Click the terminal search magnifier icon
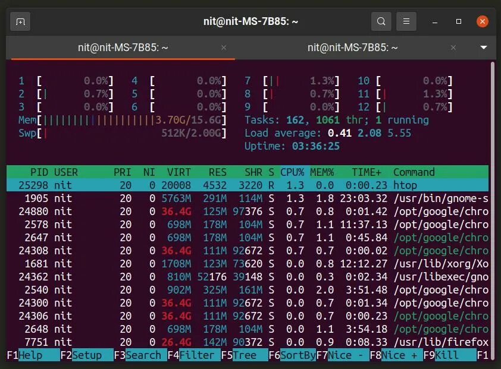Viewport: 501px width, 369px height. 381,22
